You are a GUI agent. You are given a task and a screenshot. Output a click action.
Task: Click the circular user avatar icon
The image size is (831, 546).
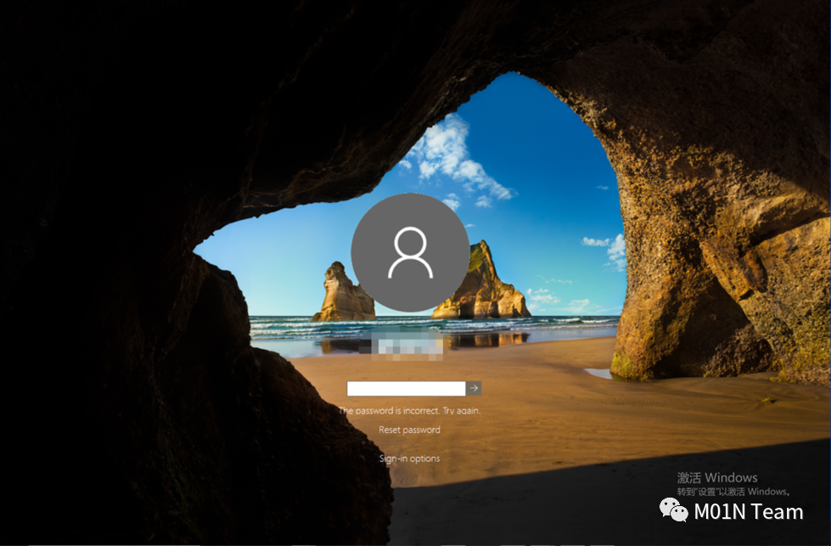click(x=410, y=252)
